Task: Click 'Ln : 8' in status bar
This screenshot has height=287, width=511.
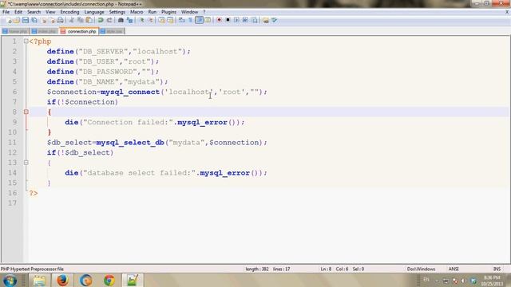Action: (326, 269)
